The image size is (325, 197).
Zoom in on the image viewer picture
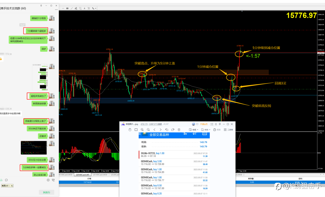pyautogui.click(x=142, y=130)
